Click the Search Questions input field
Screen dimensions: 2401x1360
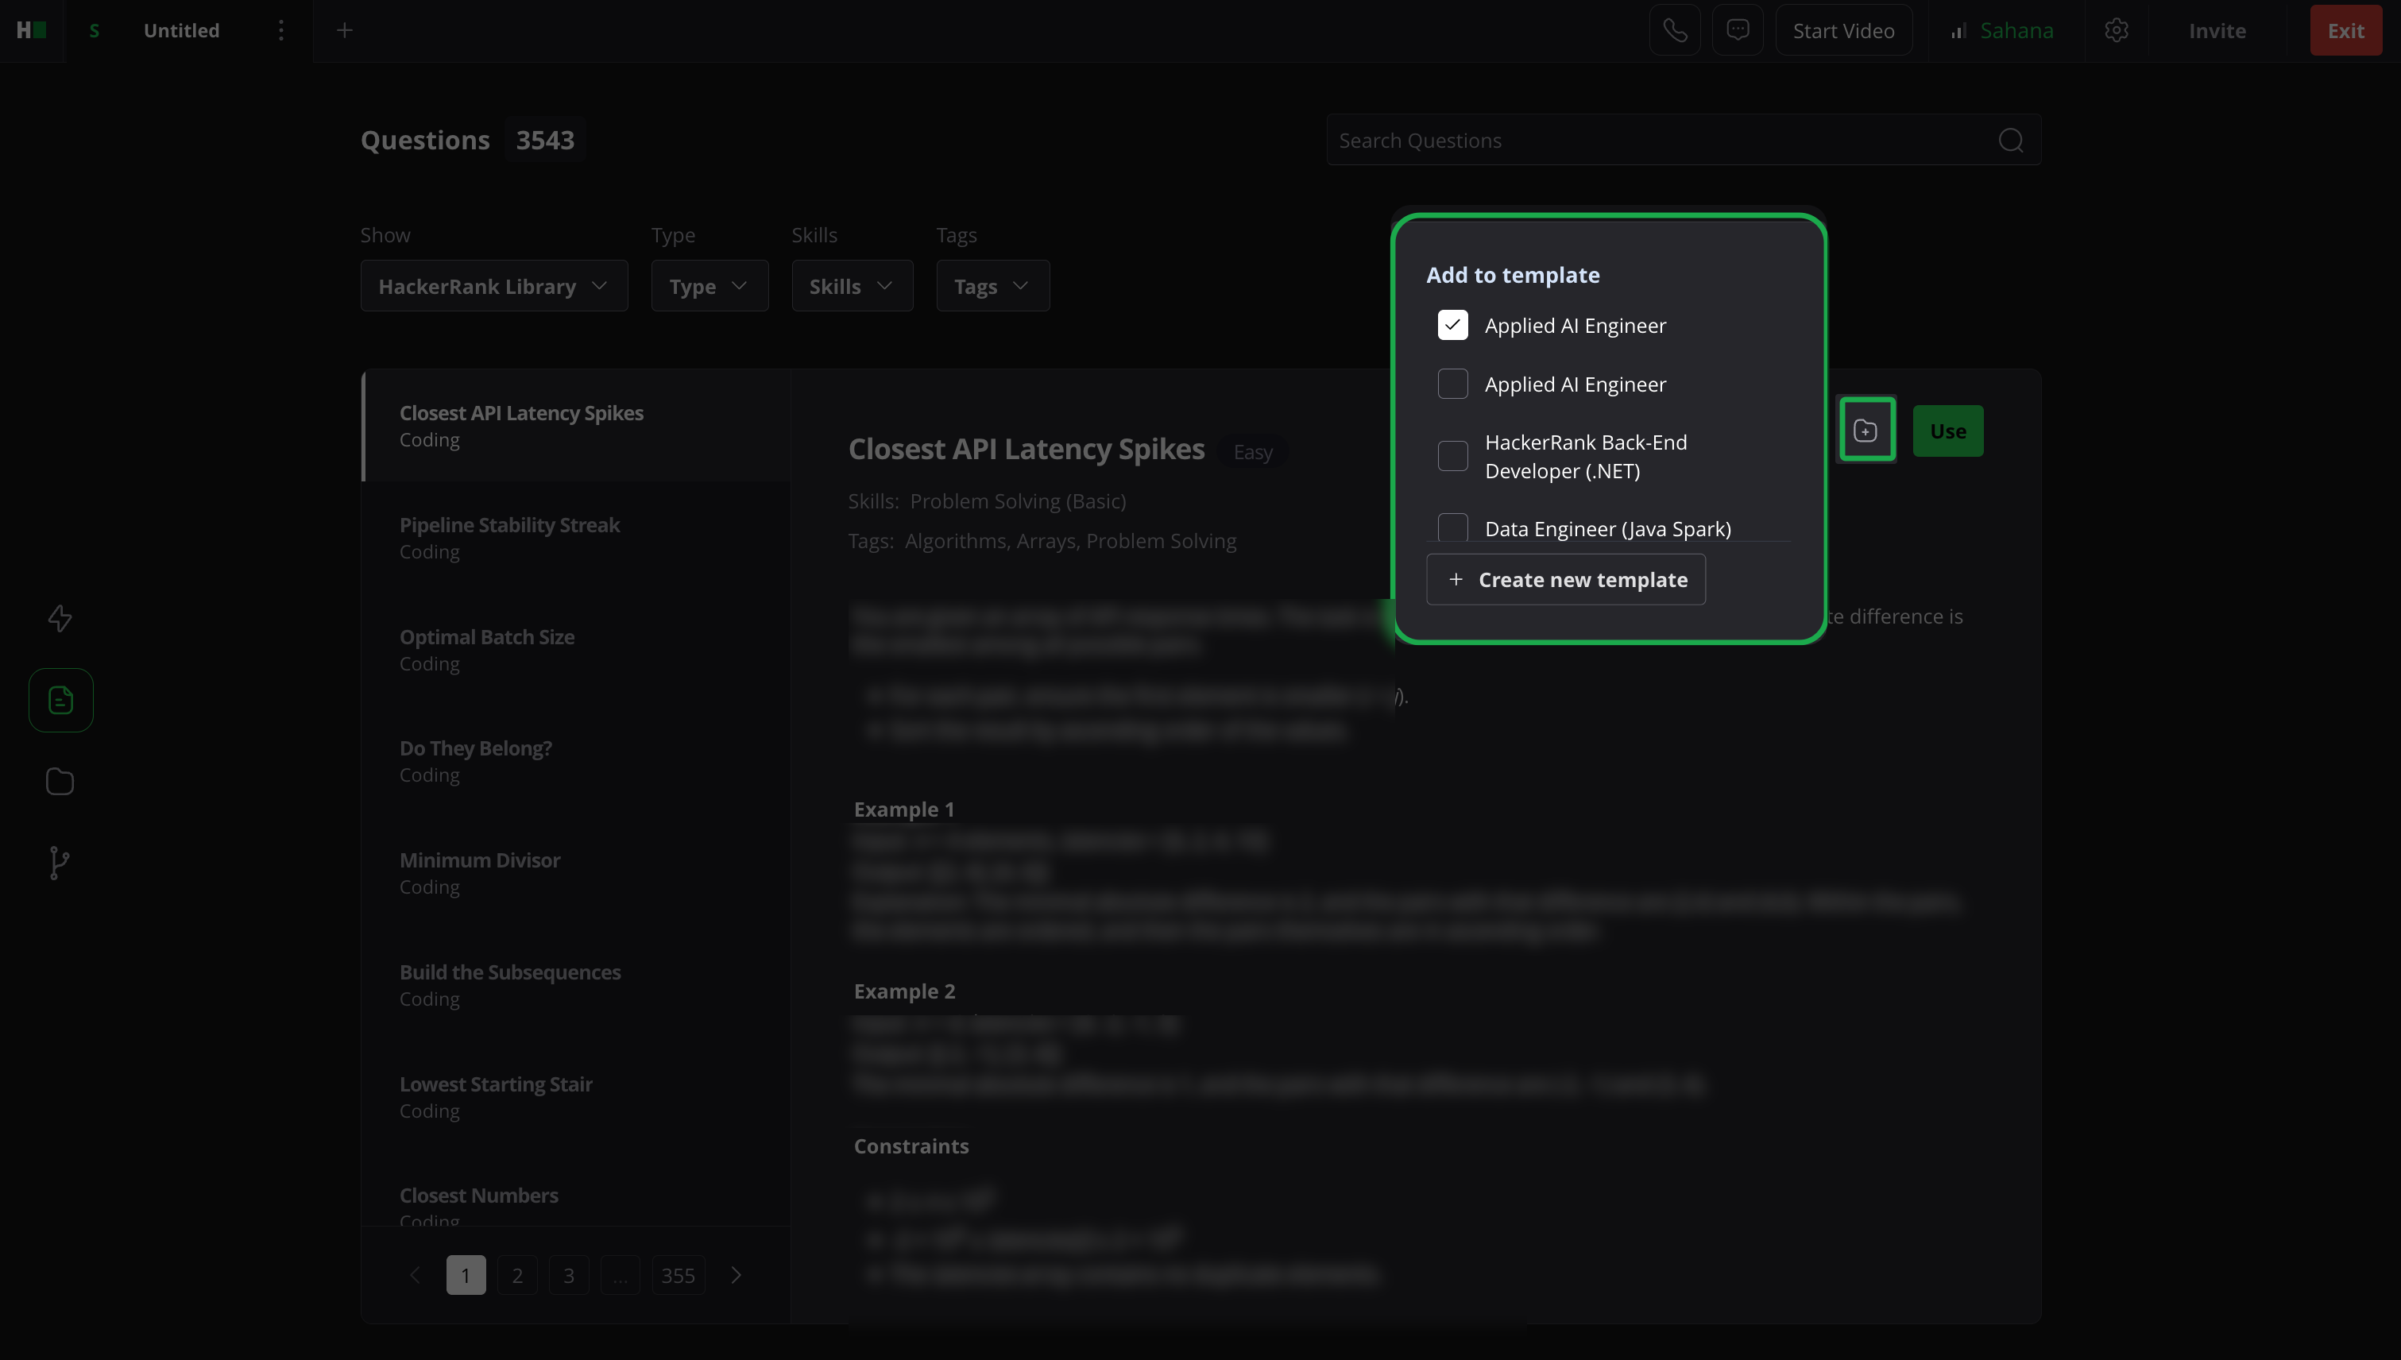click(x=1653, y=140)
